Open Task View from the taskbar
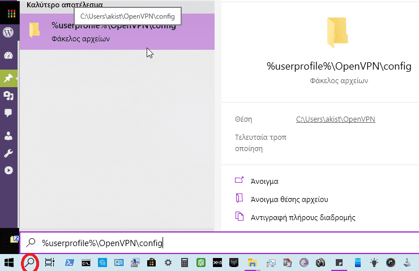The height and width of the screenshot is (271, 419). click(49, 263)
